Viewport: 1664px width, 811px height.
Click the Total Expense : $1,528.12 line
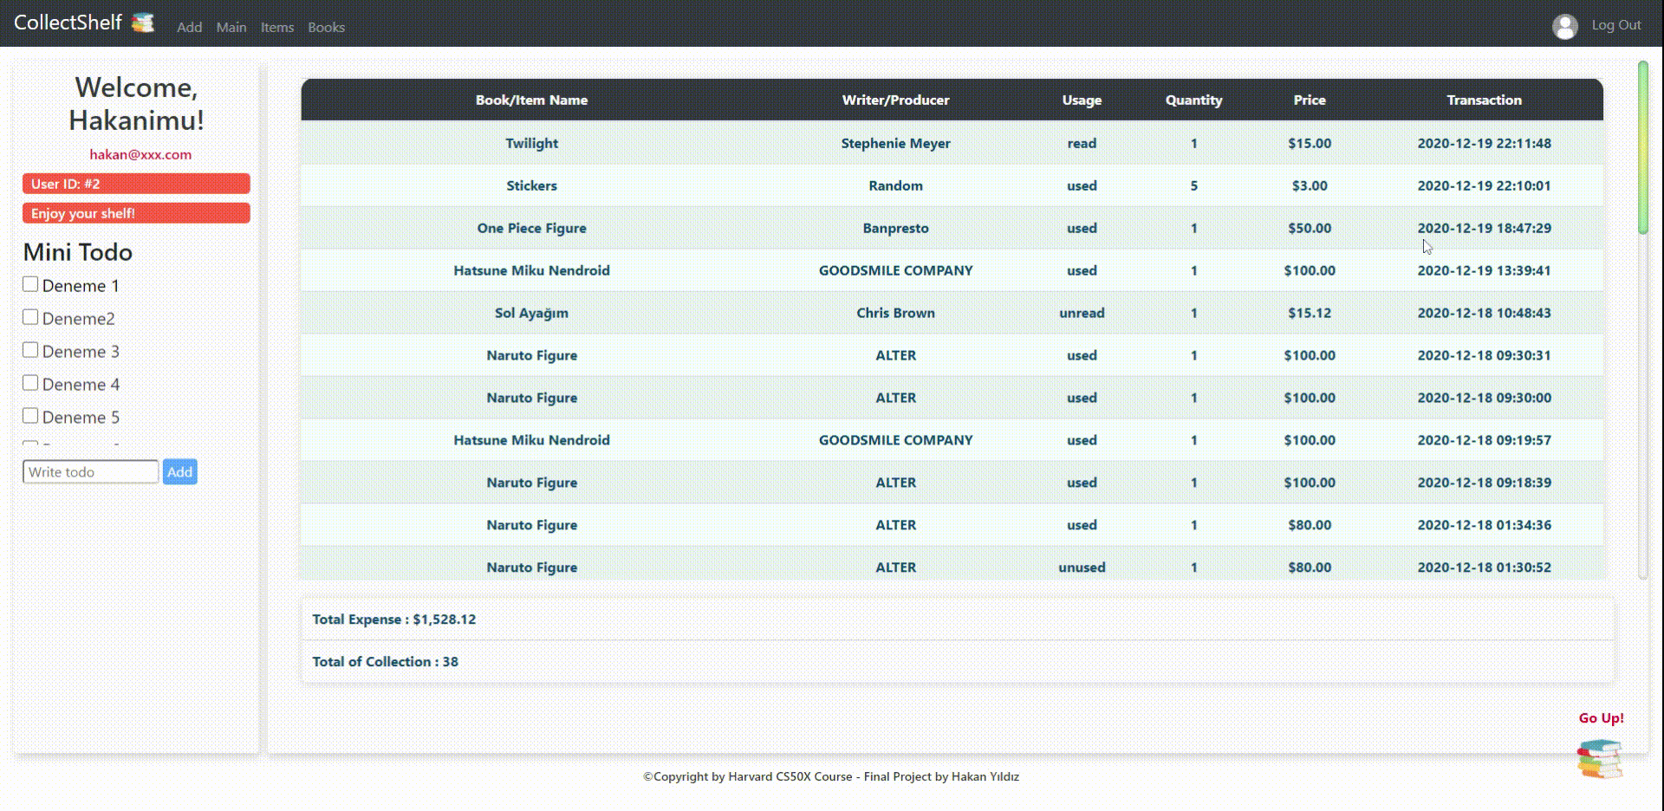(x=394, y=619)
